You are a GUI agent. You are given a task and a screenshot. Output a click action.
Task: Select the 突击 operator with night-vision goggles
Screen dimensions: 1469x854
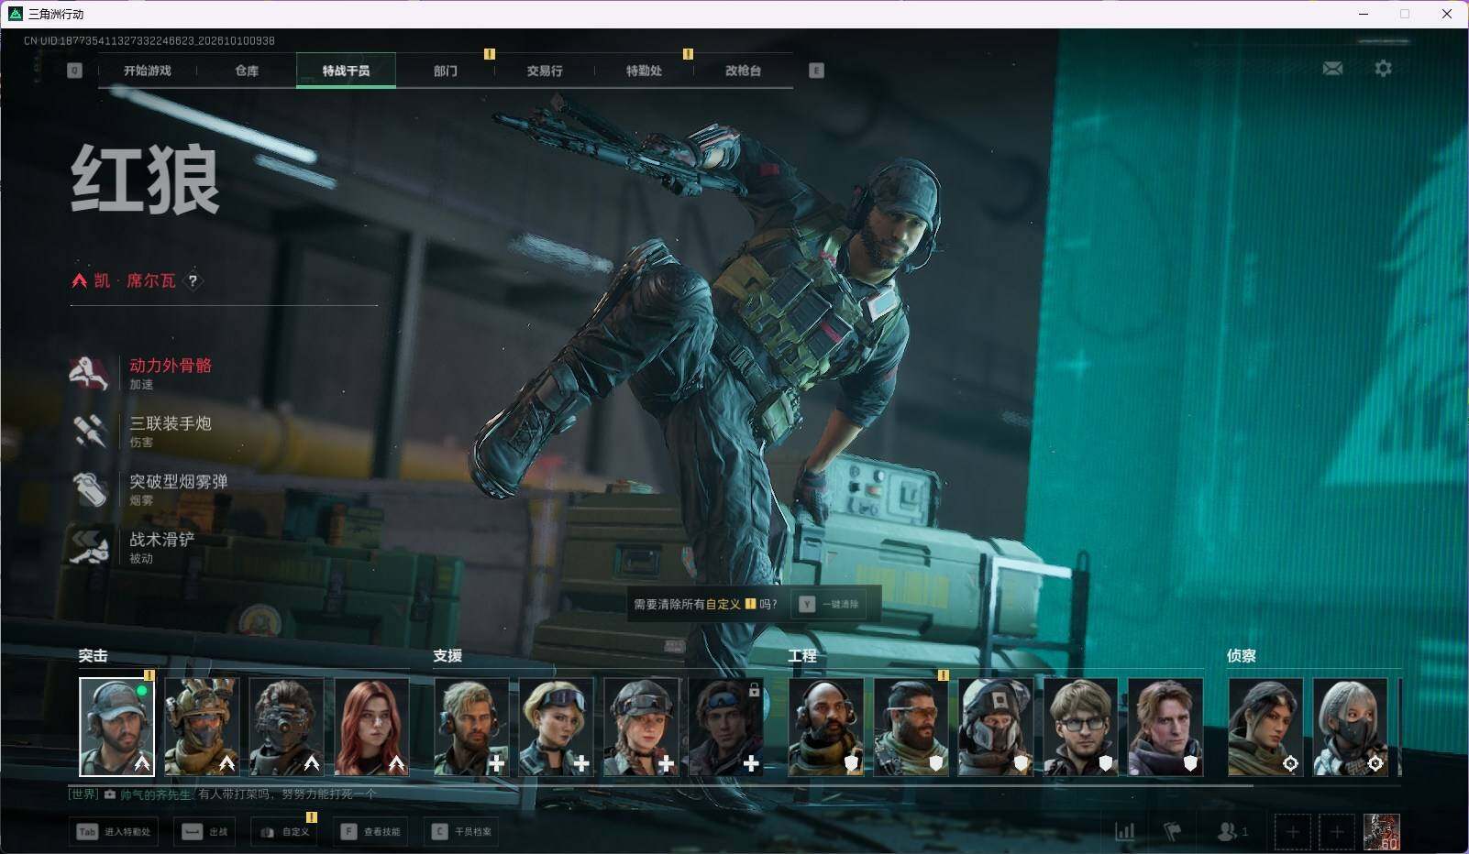[286, 727]
